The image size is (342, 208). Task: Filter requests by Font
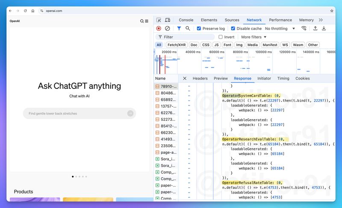pyautogui.click(x=227, y=45)
